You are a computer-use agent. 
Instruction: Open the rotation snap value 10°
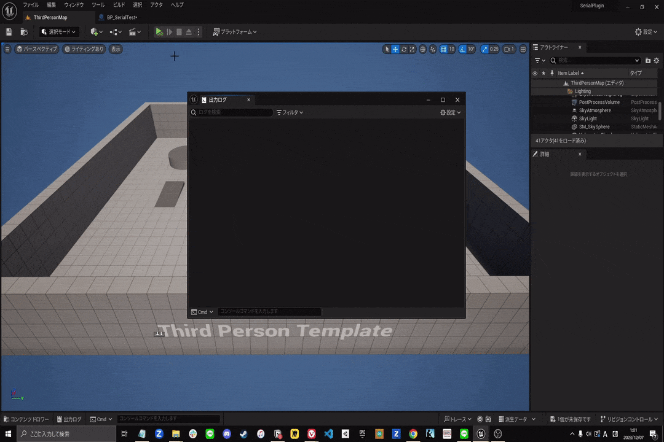coord(472,49)
